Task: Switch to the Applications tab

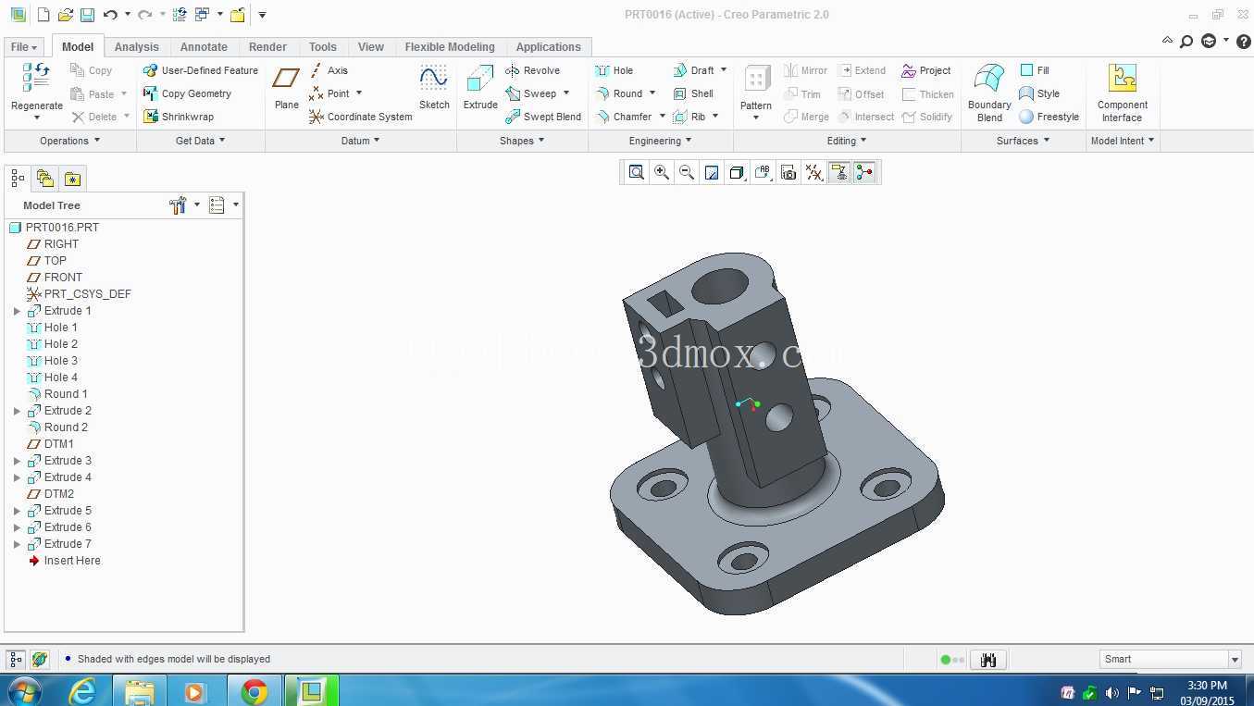Action: 549,47
